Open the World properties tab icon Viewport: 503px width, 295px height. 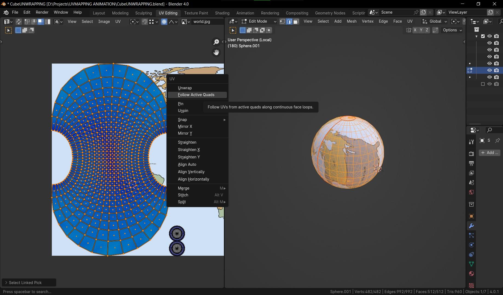pyautogui.click(x=471, y=192)
